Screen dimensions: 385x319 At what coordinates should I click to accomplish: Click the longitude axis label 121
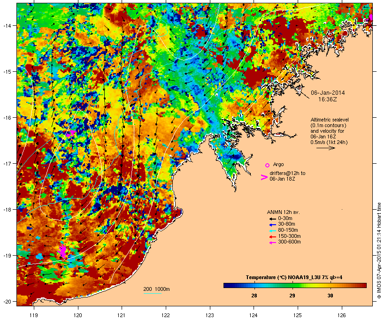click(122, 315)
